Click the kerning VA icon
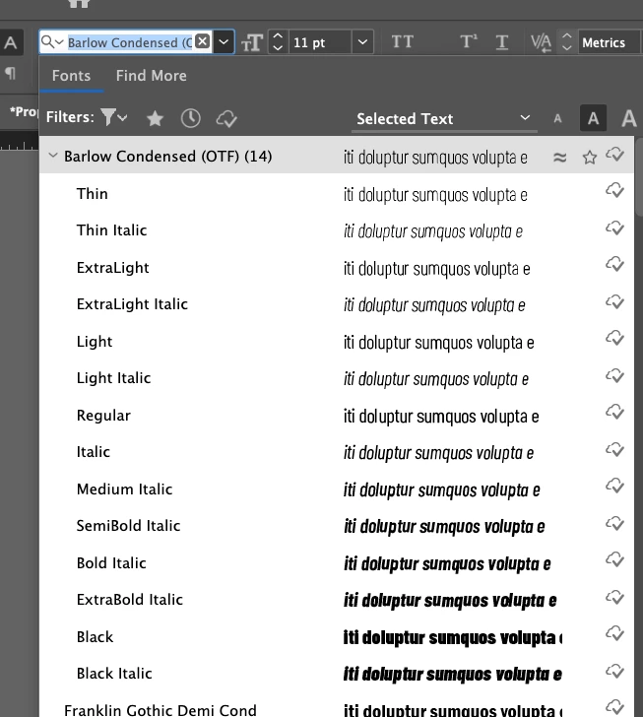Image resolution: width=643 pixels, height=717 pixels. [x=541, y=43]
